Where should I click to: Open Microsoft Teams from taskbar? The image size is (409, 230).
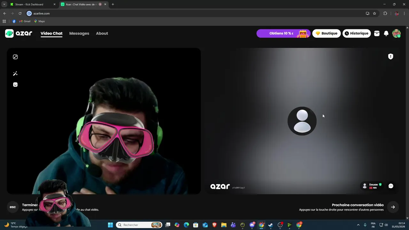click(x=233, y=225)
